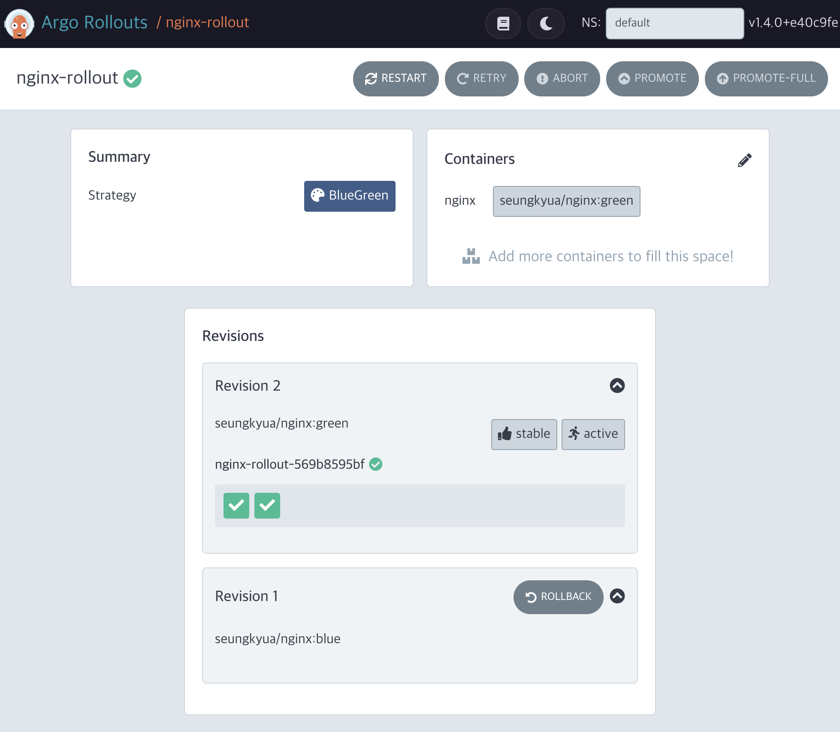The height and width of the screenshot is (732, 840).
Task: Click ReplicaSet healthy check icon
Action: 376,464
